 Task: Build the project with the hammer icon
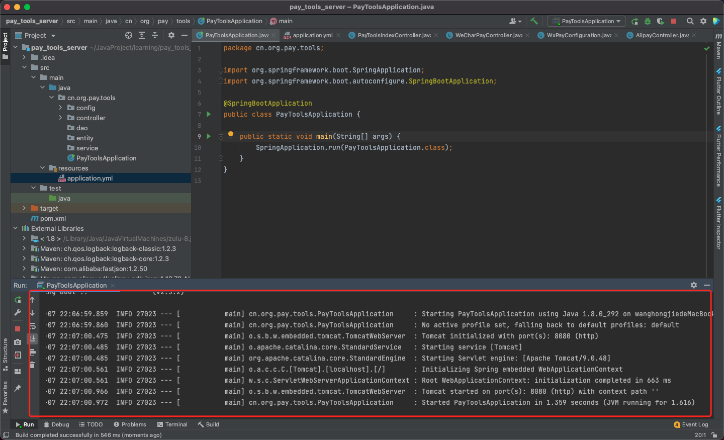tap(534, 21)
